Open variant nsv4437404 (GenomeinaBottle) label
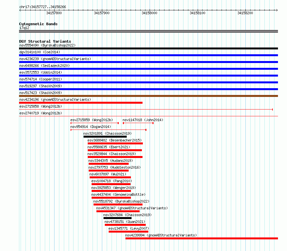Image resolution: width=287 pixels, height=251 pixels. pos(118,194)
